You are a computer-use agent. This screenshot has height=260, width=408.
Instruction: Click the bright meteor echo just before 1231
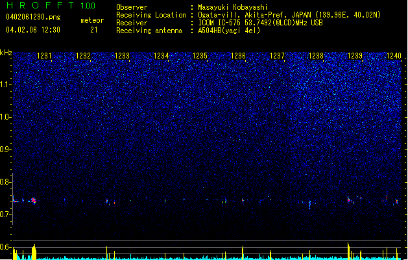[34, 200]
